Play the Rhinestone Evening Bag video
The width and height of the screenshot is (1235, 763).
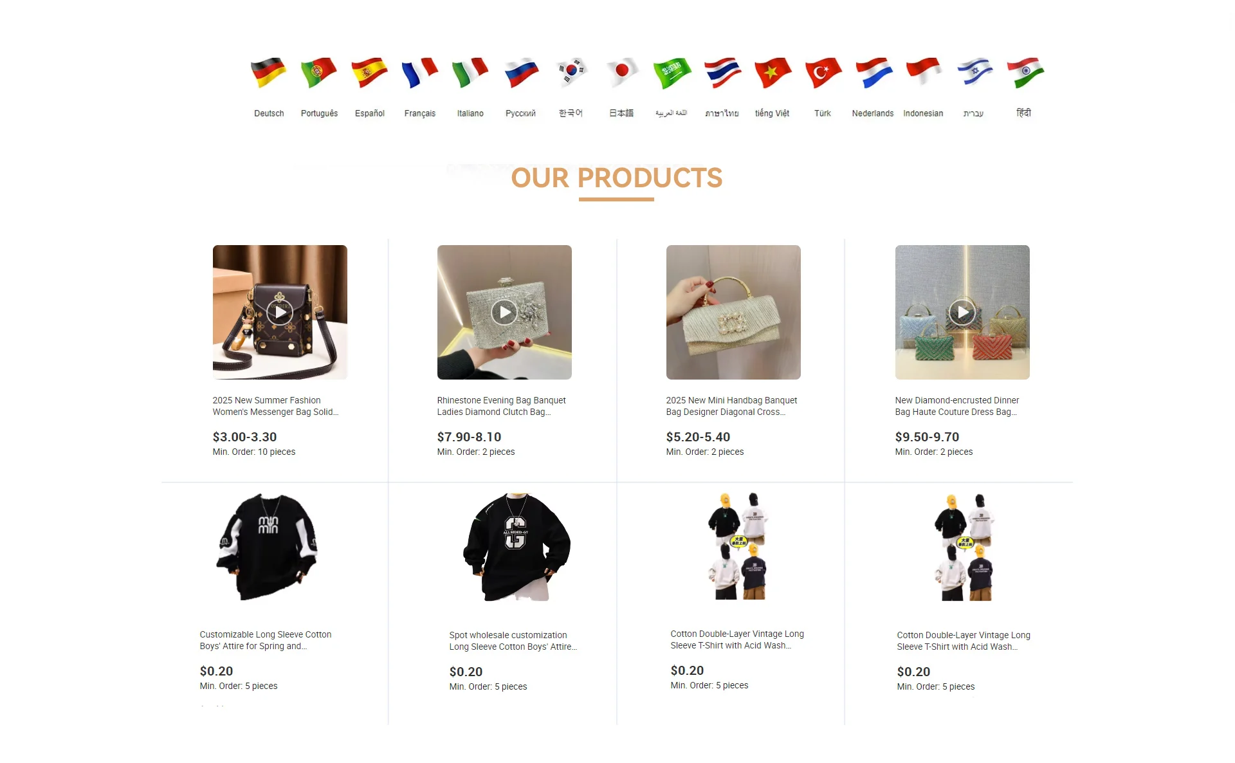pos(504,312)
